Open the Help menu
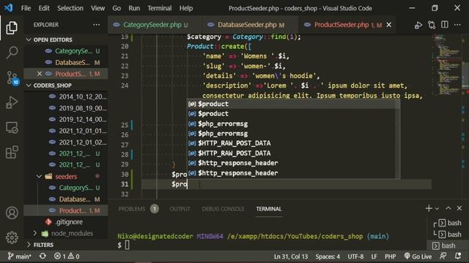Image resolution: width=469 pixels, height=263 pixels. pos(186,8)
